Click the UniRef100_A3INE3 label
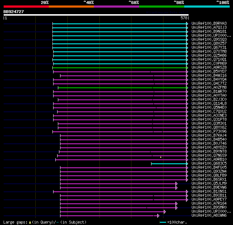Screen dimensions: 233x225 pyautogui.click(x=209, y=116)
